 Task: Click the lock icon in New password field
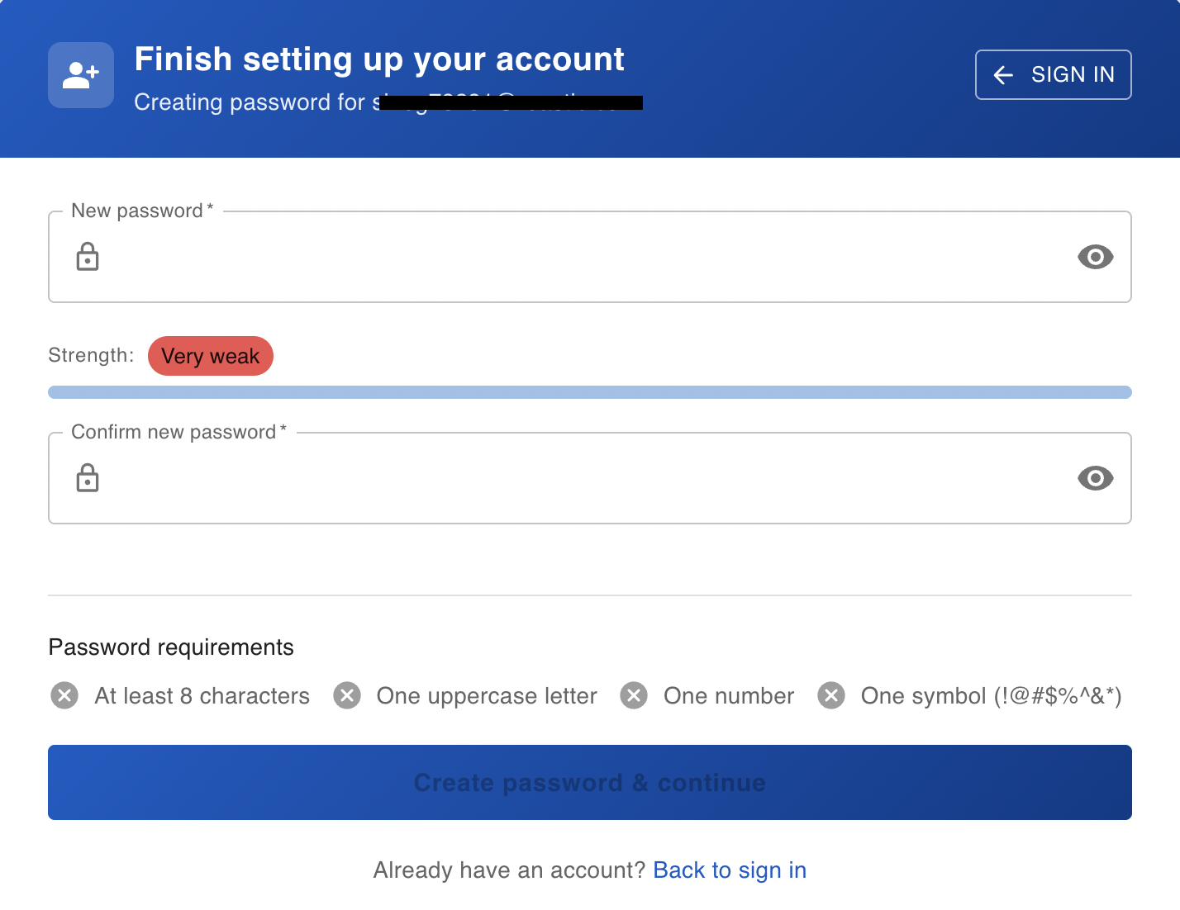click(x=88, y=257)
